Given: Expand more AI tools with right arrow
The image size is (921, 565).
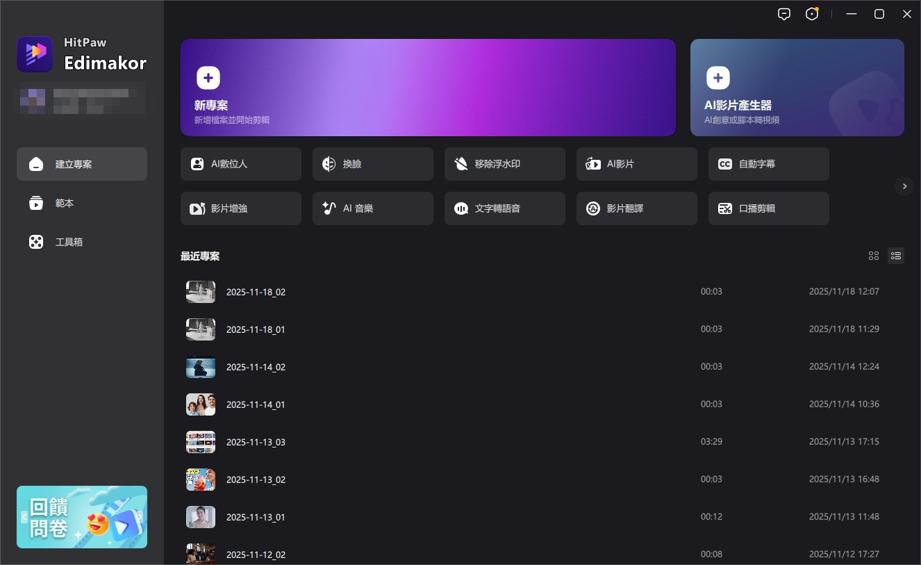Looking at the screenshot, I should (904, 186).
